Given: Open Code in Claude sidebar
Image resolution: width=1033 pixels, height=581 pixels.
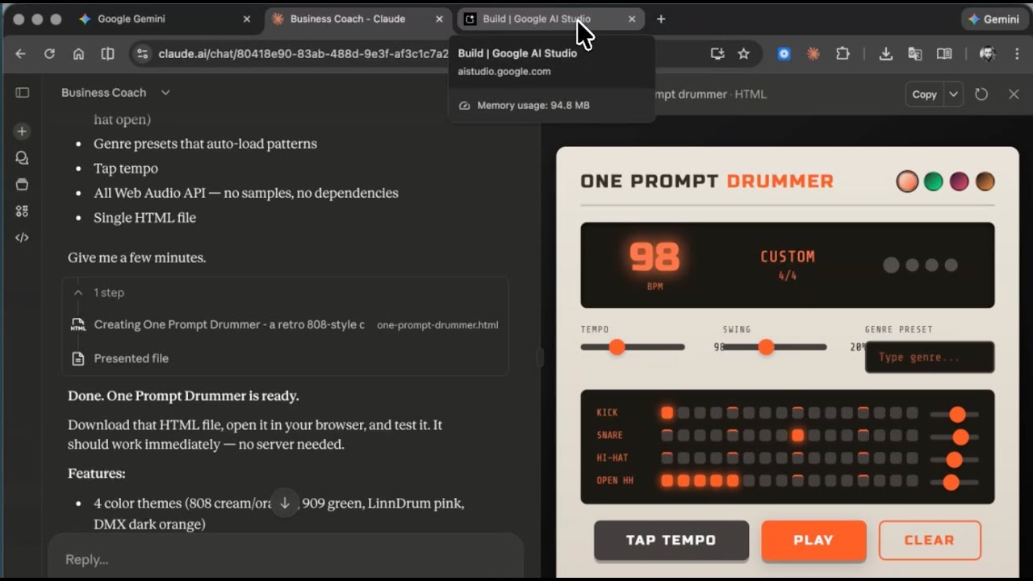Looking at the screenshot, I should pyautogui.click(x=22, y=237).
